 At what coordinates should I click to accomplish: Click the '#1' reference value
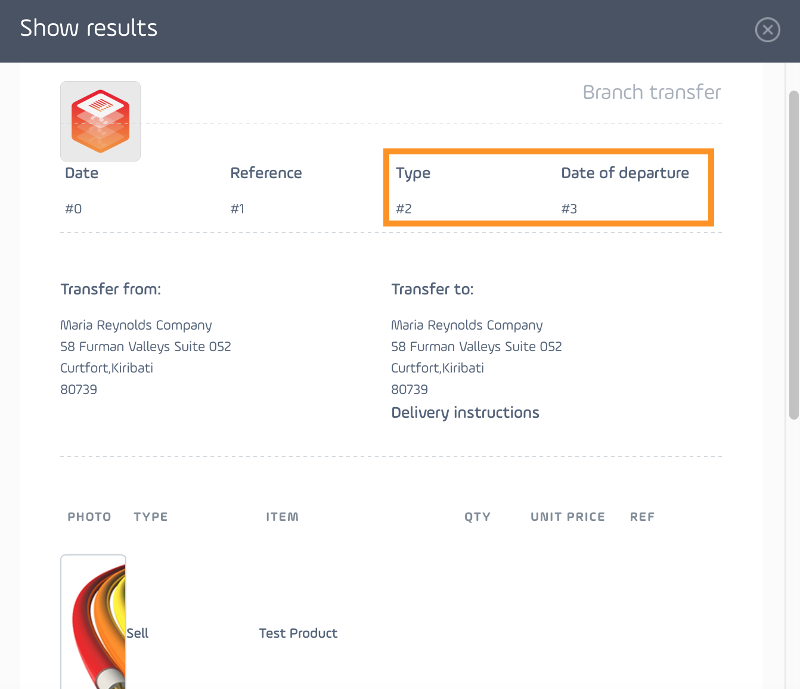pos(237,209)
